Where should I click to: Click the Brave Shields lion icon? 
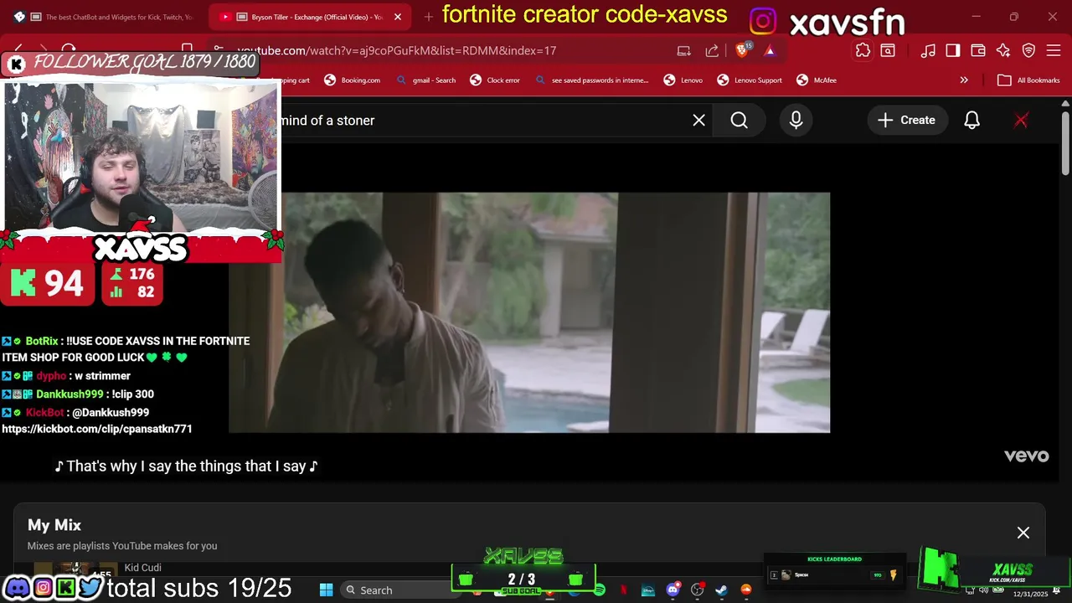coord(742,50)
